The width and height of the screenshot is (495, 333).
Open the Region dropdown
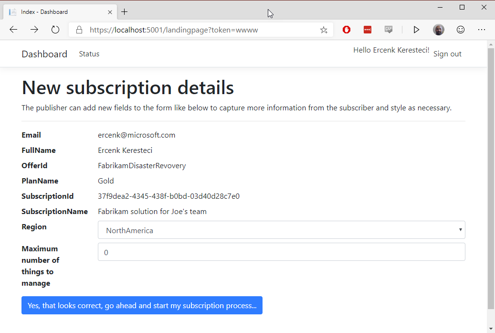(x=282, y=230)
